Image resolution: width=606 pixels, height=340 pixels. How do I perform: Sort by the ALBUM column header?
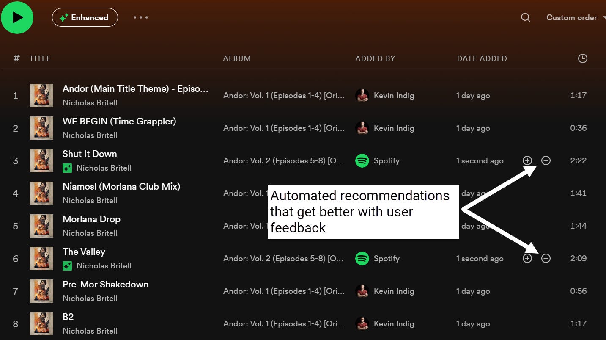(x=237, y=58)
